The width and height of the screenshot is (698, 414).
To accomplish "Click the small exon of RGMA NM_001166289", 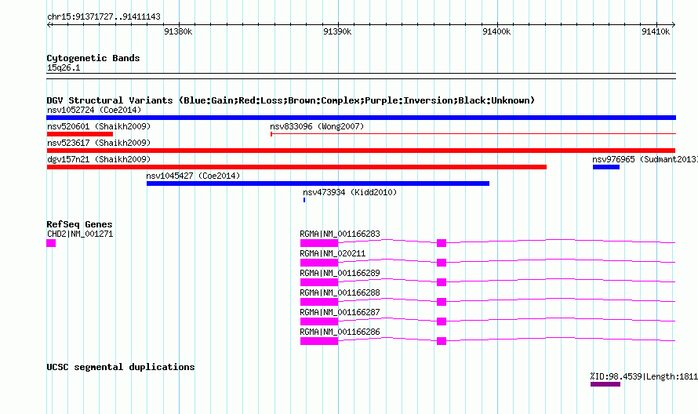I will point(442,282).
